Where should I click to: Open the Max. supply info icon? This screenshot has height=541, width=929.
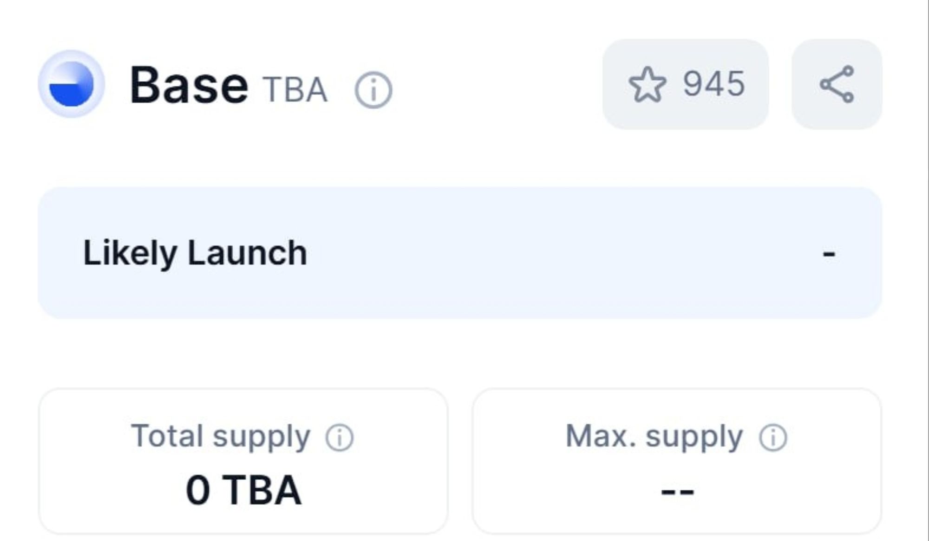point(773,437)
